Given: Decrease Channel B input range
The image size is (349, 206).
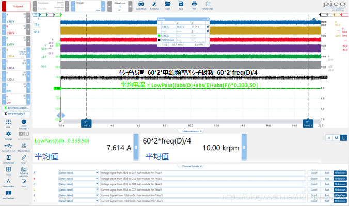Looking at the screenshot, I should 4,29.
